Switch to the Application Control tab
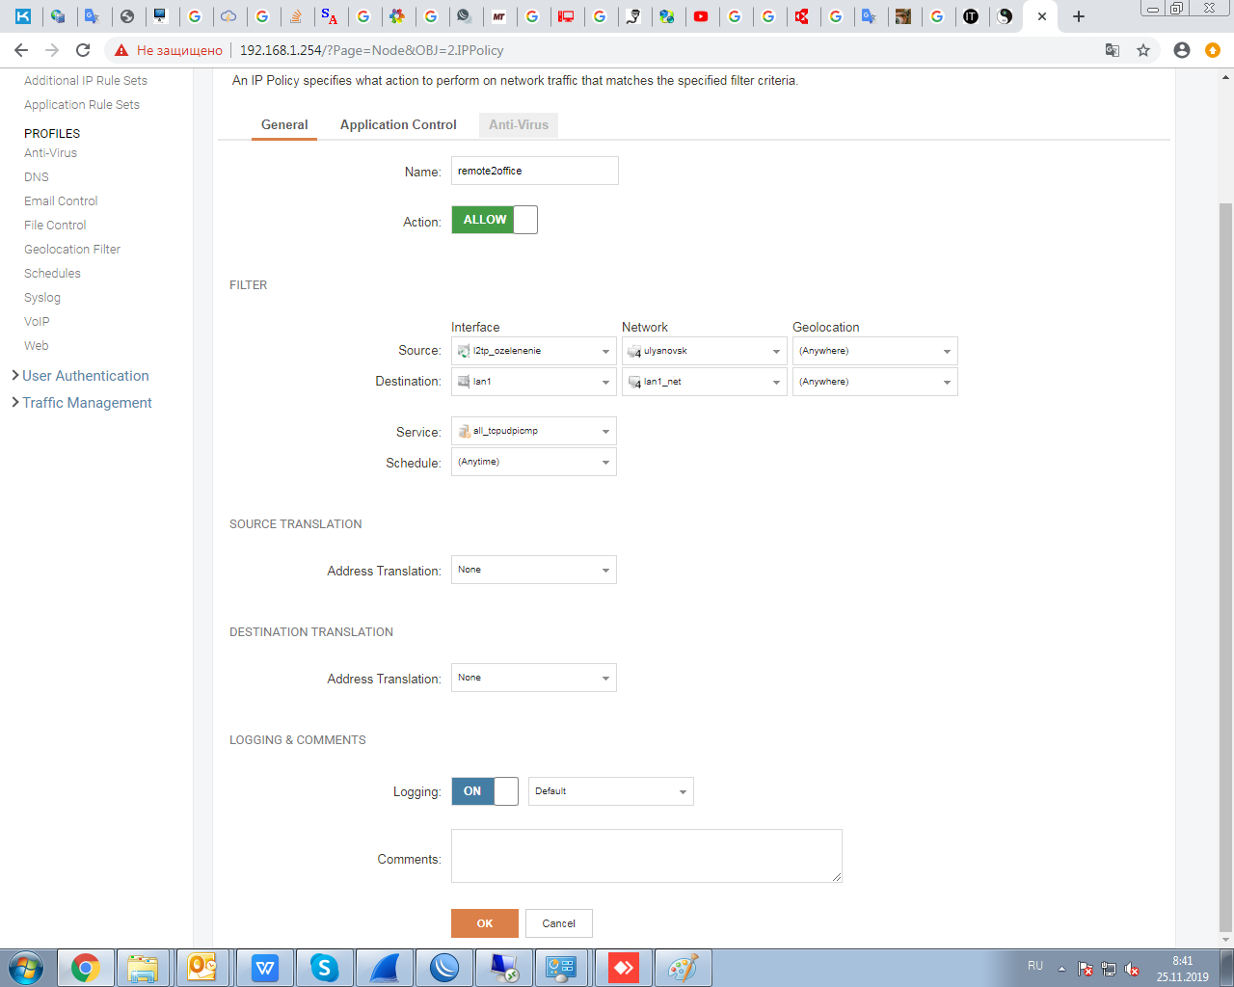Image resolution: width=1234 pixels, height=987 pixels. (x=398, y=125)
